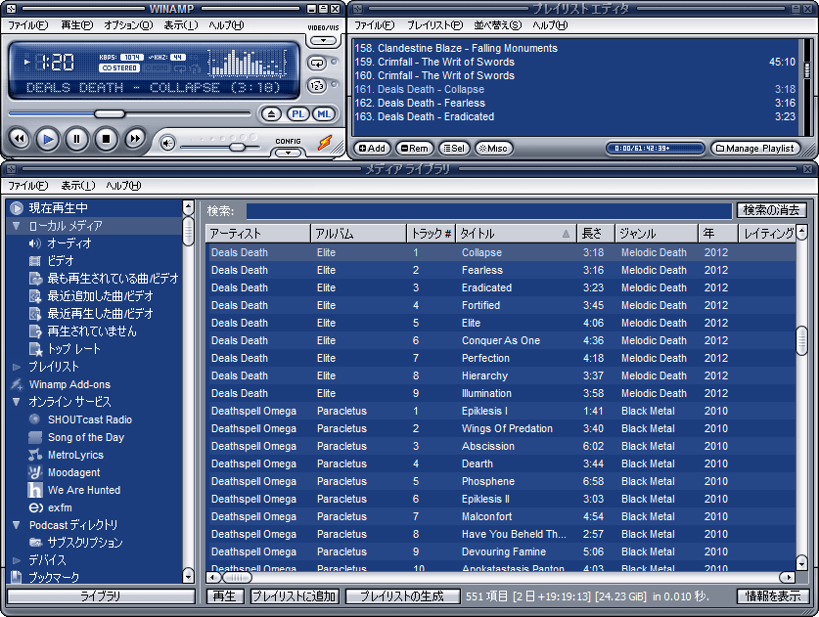Click the 検索の消去 clear search button

point(771,210)
